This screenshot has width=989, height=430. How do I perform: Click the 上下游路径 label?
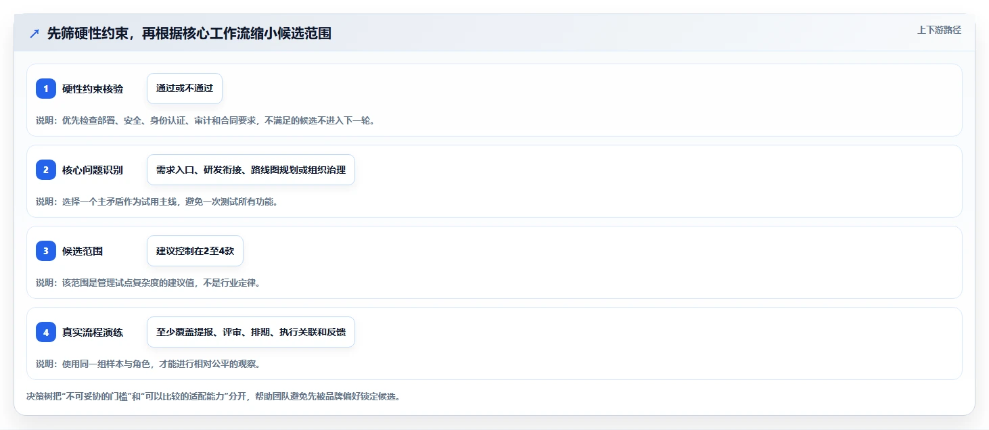click(939, 30)
